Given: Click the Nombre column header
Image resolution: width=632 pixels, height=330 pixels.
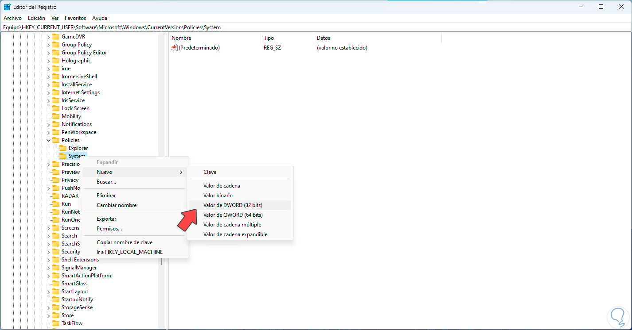Looking at the screenshot, I should point(215,38).
